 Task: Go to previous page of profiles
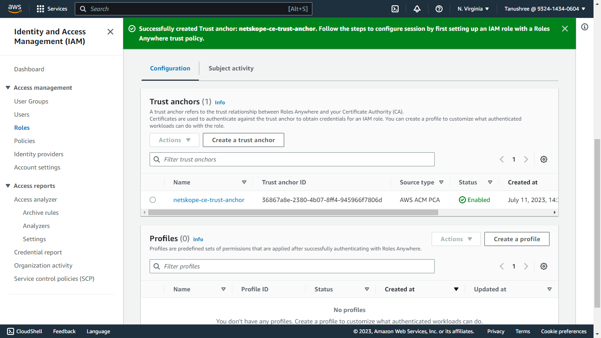tap(502, 266)
